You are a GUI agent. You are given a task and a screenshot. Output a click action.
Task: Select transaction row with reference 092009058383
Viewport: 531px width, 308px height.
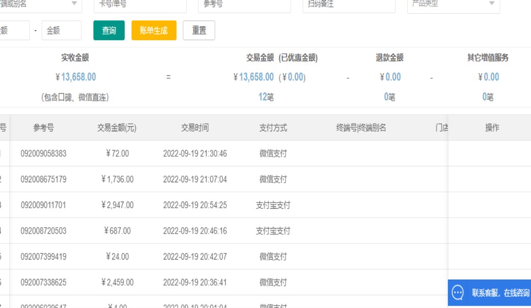(x=44, y=153)
